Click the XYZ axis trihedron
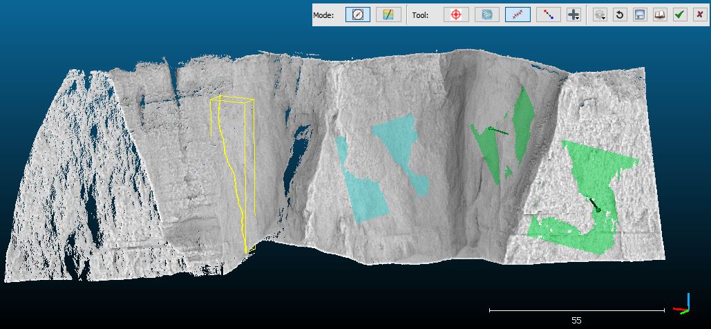 pos(683,304)
